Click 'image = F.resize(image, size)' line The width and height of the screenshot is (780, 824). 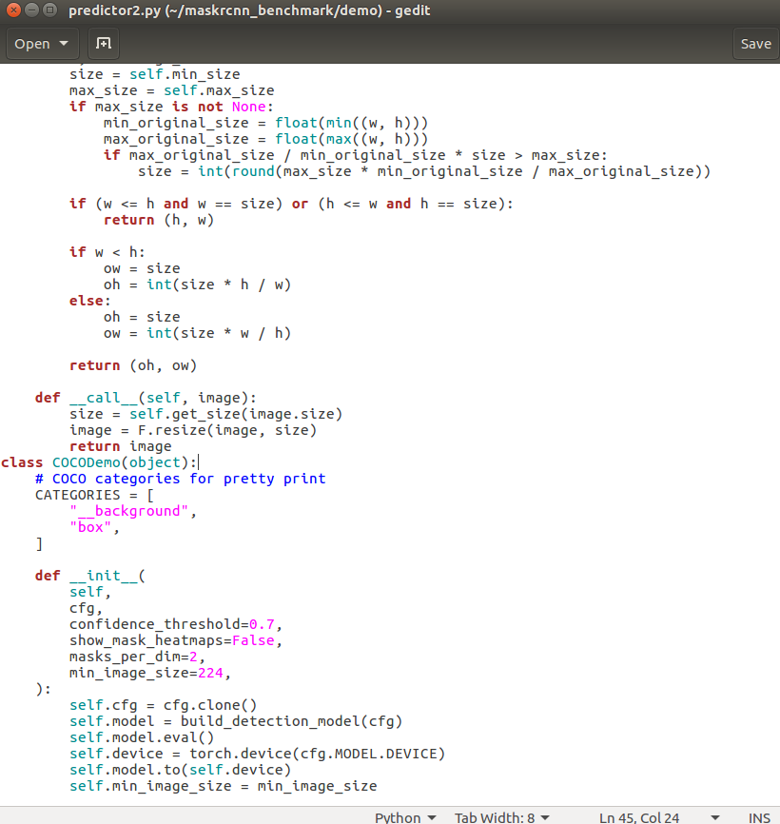[x=193, y=430]
